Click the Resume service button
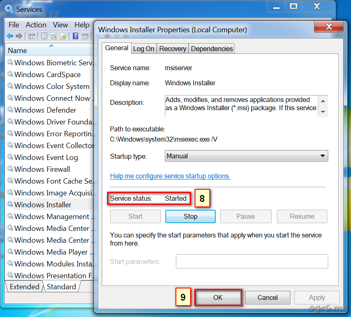This screenshot has height=317, width=351. pos(302,217)
